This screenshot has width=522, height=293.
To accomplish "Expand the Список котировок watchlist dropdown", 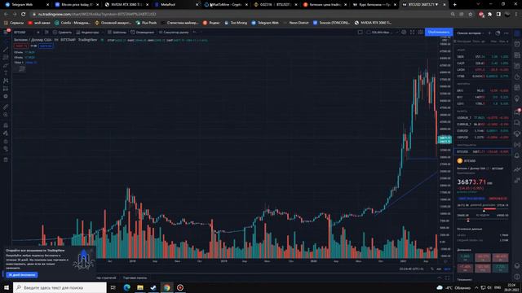I will (x=470, y=33).
